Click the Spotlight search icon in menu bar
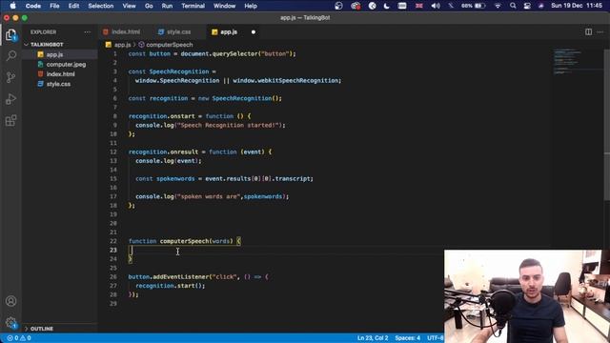The image size is (610, 343). coord(513,6)
